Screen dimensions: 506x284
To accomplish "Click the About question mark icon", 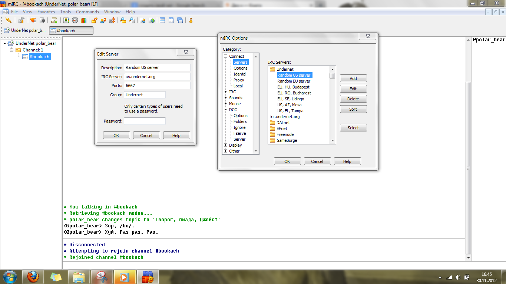I will [x=191, y=21].
